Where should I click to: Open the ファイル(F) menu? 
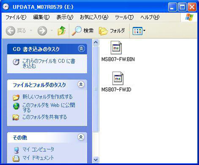(x=16, y=17)
